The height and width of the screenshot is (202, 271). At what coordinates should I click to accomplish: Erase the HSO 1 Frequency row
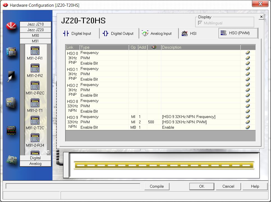tap(248, 69)
